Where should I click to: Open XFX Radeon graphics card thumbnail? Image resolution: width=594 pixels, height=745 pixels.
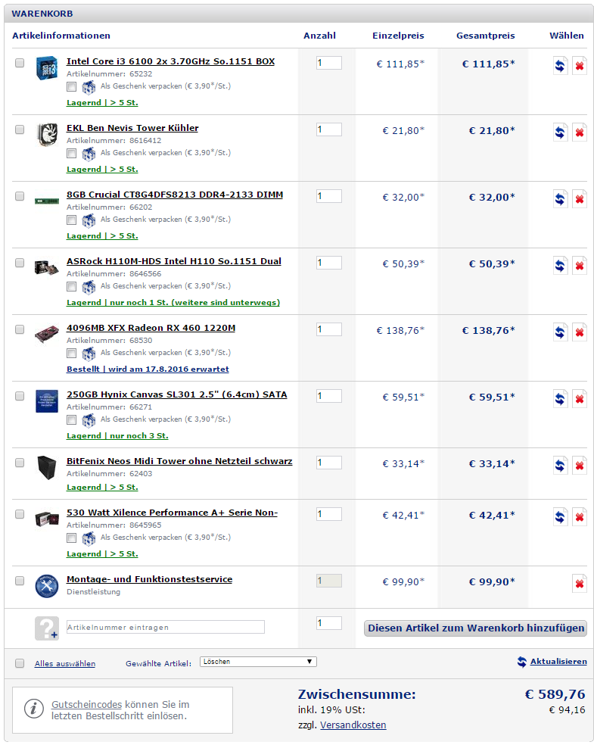[46, 334]
